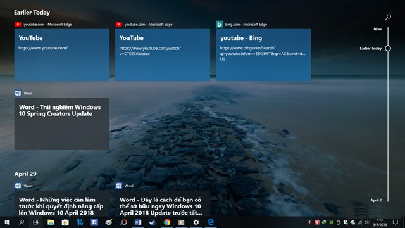Click Word icon above Đây là cách card
Viewport: 405px width, 228px height.
pos(118,186)
